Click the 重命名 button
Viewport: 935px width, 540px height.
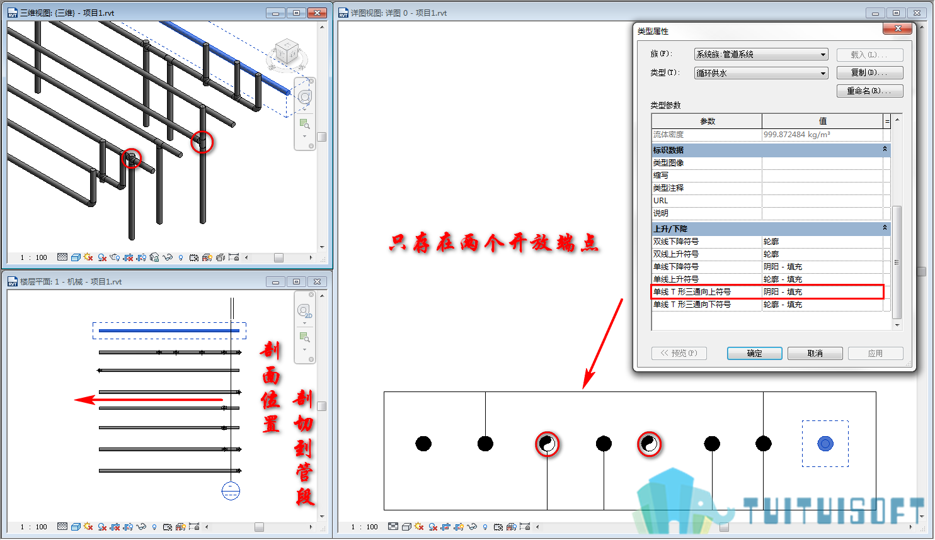pos(869,91)
